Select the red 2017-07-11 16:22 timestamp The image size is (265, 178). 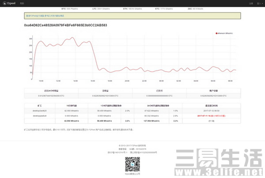(x=212, y=116)
